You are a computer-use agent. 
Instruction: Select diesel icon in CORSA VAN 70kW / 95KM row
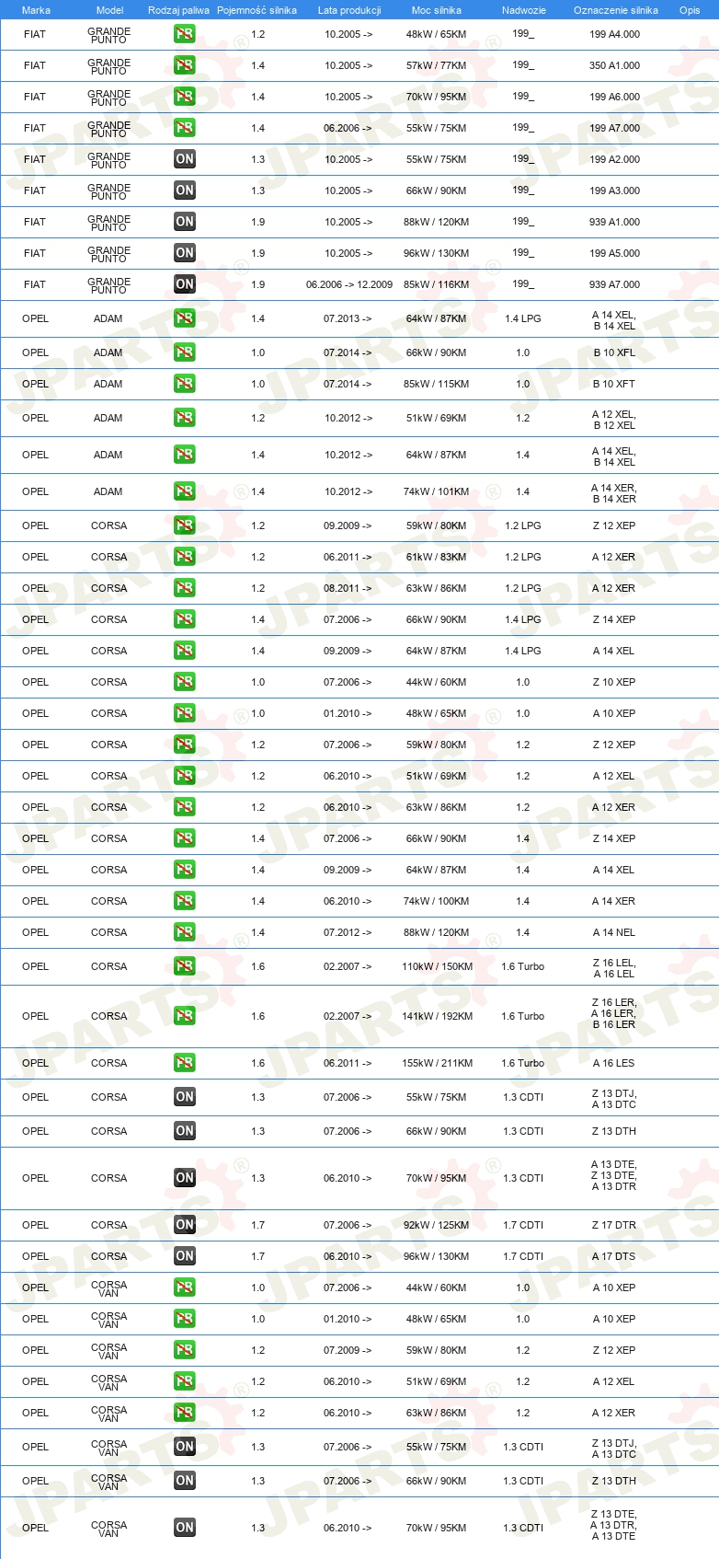pyautogui.click(x=185, y=1528)
